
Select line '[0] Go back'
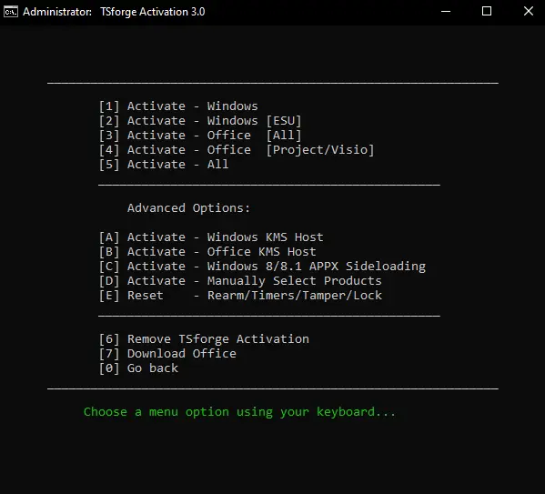click(x=138, y=368)
